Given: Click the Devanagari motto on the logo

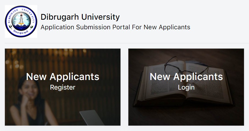Looking at the screenshot, I should (x=21, y=32).
